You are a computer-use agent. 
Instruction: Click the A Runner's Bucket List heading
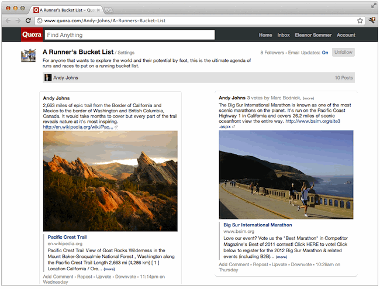point(78,52)
